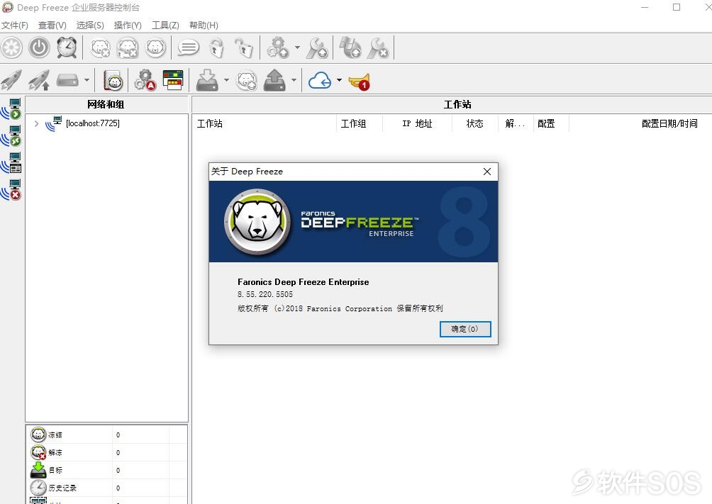Click the sidebar network icon with list sheet
712x504 pixels.
11,162
